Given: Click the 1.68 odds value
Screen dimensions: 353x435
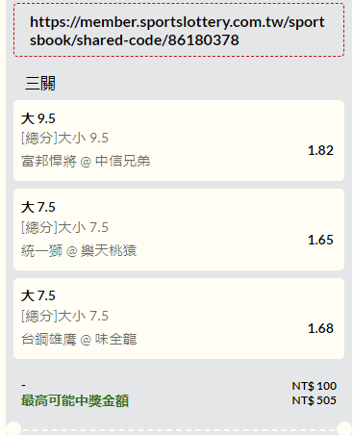Looking at the screenshot, I should click(x=320, y=328).
